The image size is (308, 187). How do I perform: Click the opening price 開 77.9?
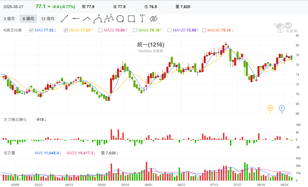[x=88, y=7]
